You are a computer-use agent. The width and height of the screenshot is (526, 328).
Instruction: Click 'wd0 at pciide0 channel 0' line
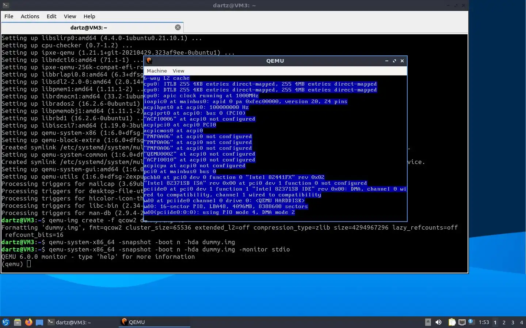point(224,200)
